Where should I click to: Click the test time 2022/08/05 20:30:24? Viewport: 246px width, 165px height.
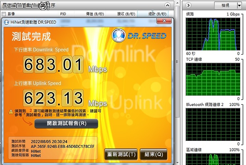coord(49,142)
